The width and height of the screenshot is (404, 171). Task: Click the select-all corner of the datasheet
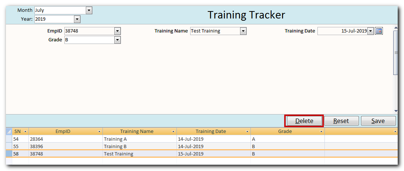[x=9, y=131]
